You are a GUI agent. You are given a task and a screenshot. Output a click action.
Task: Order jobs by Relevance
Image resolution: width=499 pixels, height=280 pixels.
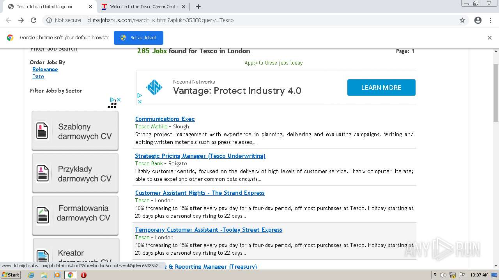pyautogui.click(x=45, y=69)
